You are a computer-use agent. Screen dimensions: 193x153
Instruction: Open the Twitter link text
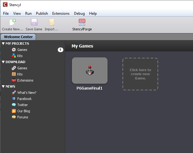tap(22, 105)
